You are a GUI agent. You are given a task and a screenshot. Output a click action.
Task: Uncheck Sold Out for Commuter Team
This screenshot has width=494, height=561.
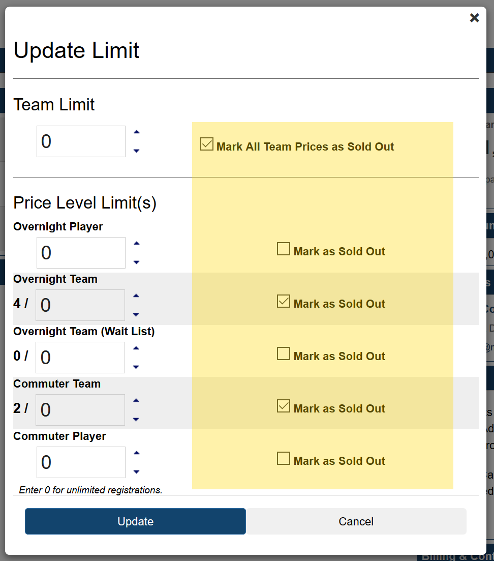284,406
